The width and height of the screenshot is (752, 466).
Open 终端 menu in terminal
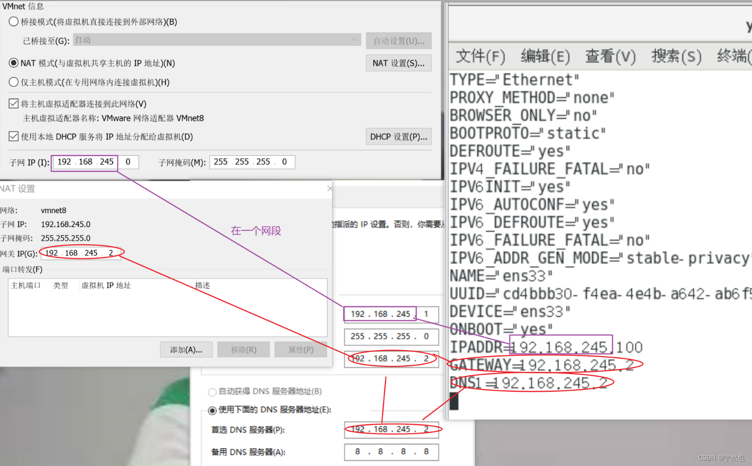pyautogui.click(x=733, y=57)
